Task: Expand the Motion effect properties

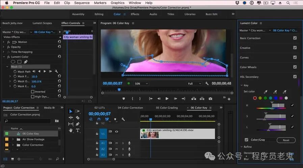Action: click(x=3, y=42)
